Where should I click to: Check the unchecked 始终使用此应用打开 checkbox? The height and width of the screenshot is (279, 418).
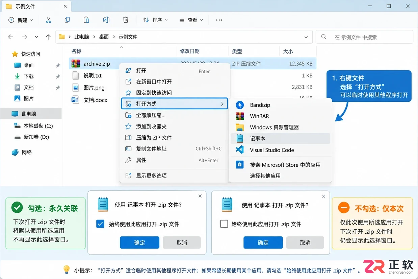coord(224,224)
